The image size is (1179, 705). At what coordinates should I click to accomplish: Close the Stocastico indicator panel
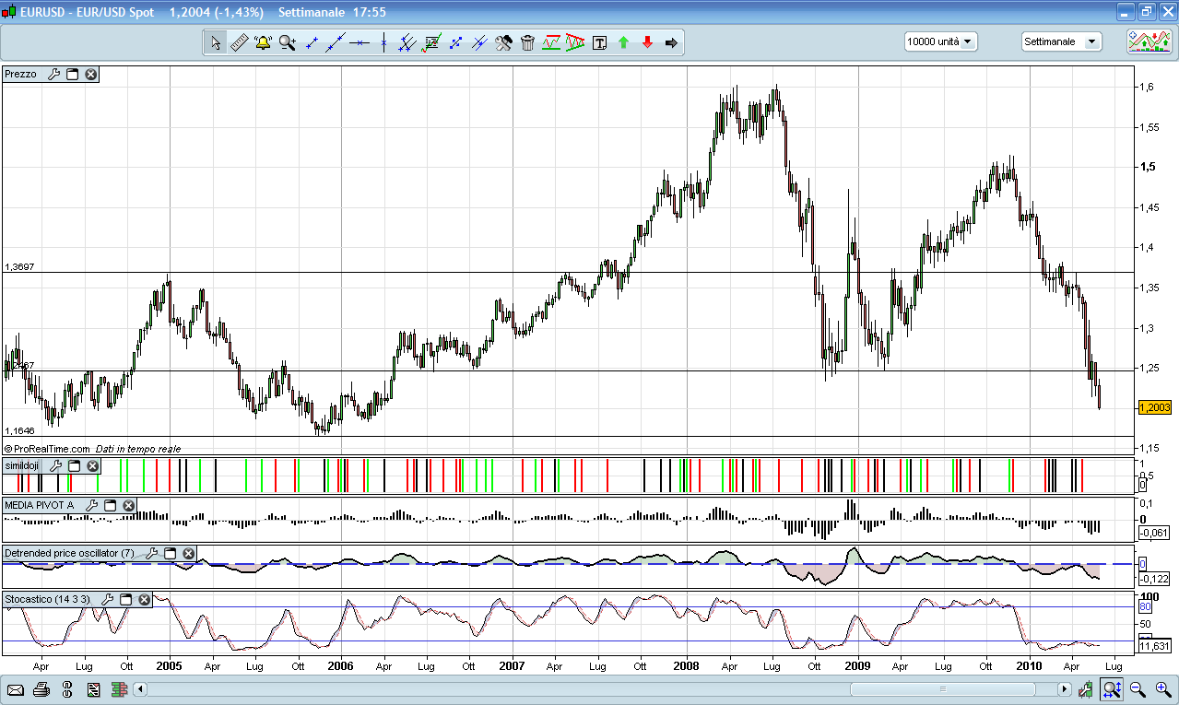[145, 600]
